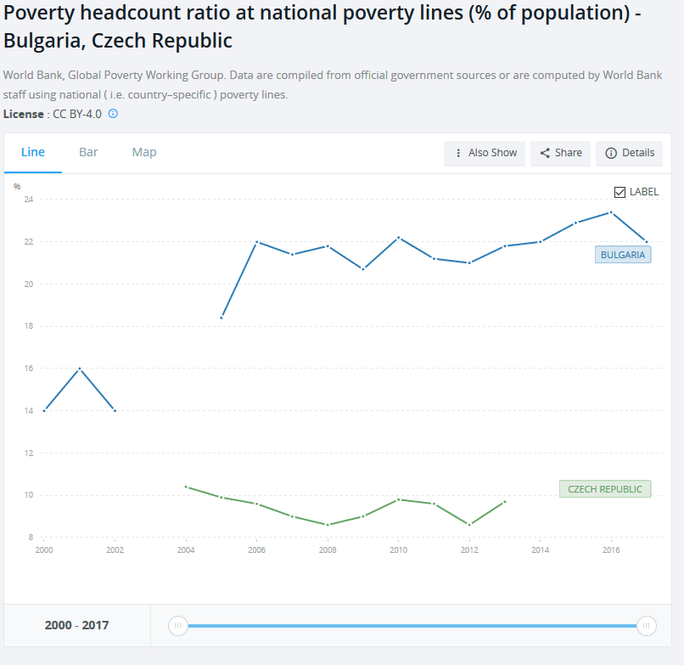The image size is (684, 665).
Task: Switch to the Line tab
Action: coord(33,152)
